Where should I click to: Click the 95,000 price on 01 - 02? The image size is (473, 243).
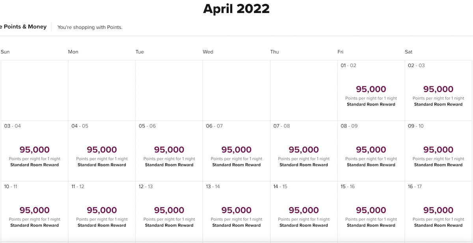tap(371, 89)
